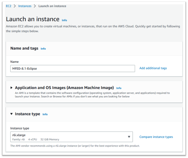Click the instance type dropdown arrow
The height and width of the screenshot is (158, 188).
tap(129, 137)
